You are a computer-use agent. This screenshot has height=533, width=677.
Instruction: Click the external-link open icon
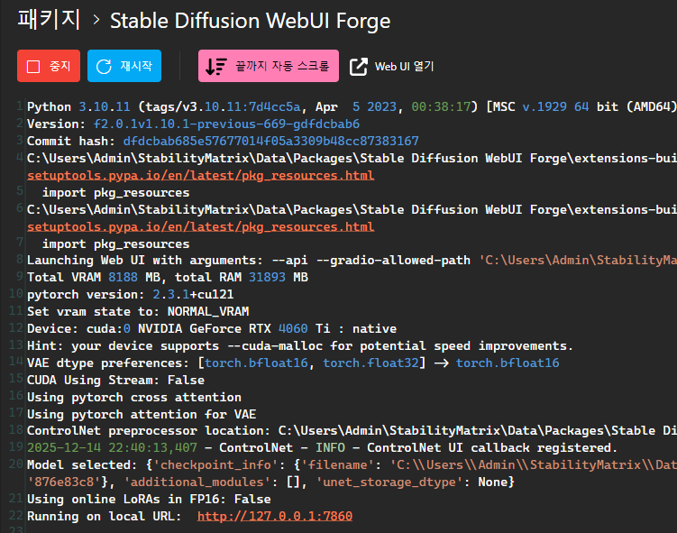[359, 67]
